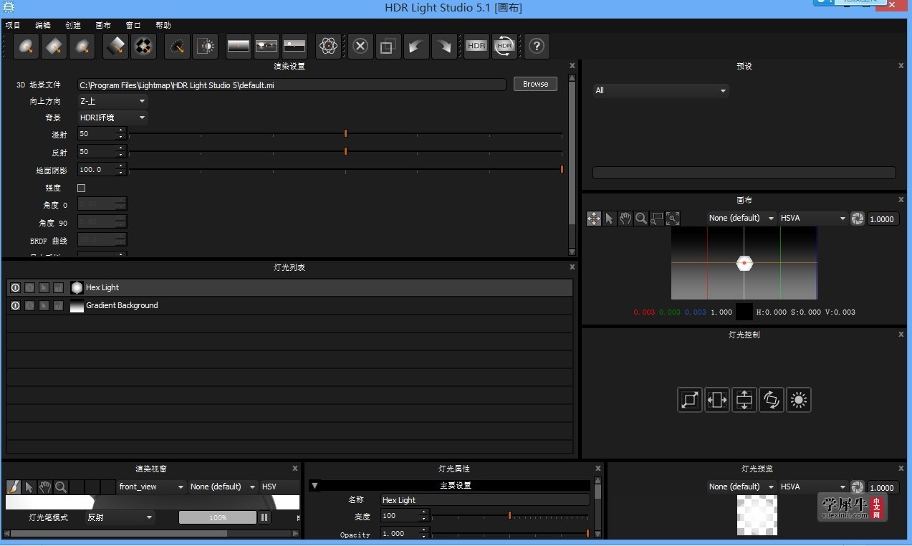The width and height of the screenshot is (912, 546).
Task: Click the 反射 slider handle
Action: point(345,151)
